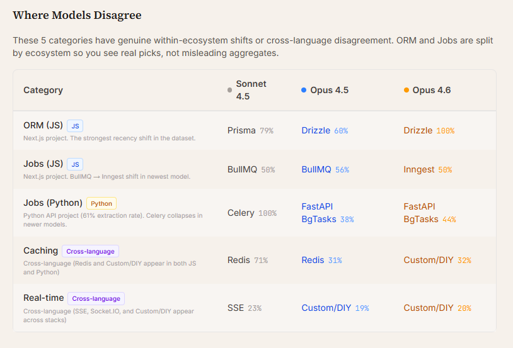Select the Caching row title

coord(40,250)
